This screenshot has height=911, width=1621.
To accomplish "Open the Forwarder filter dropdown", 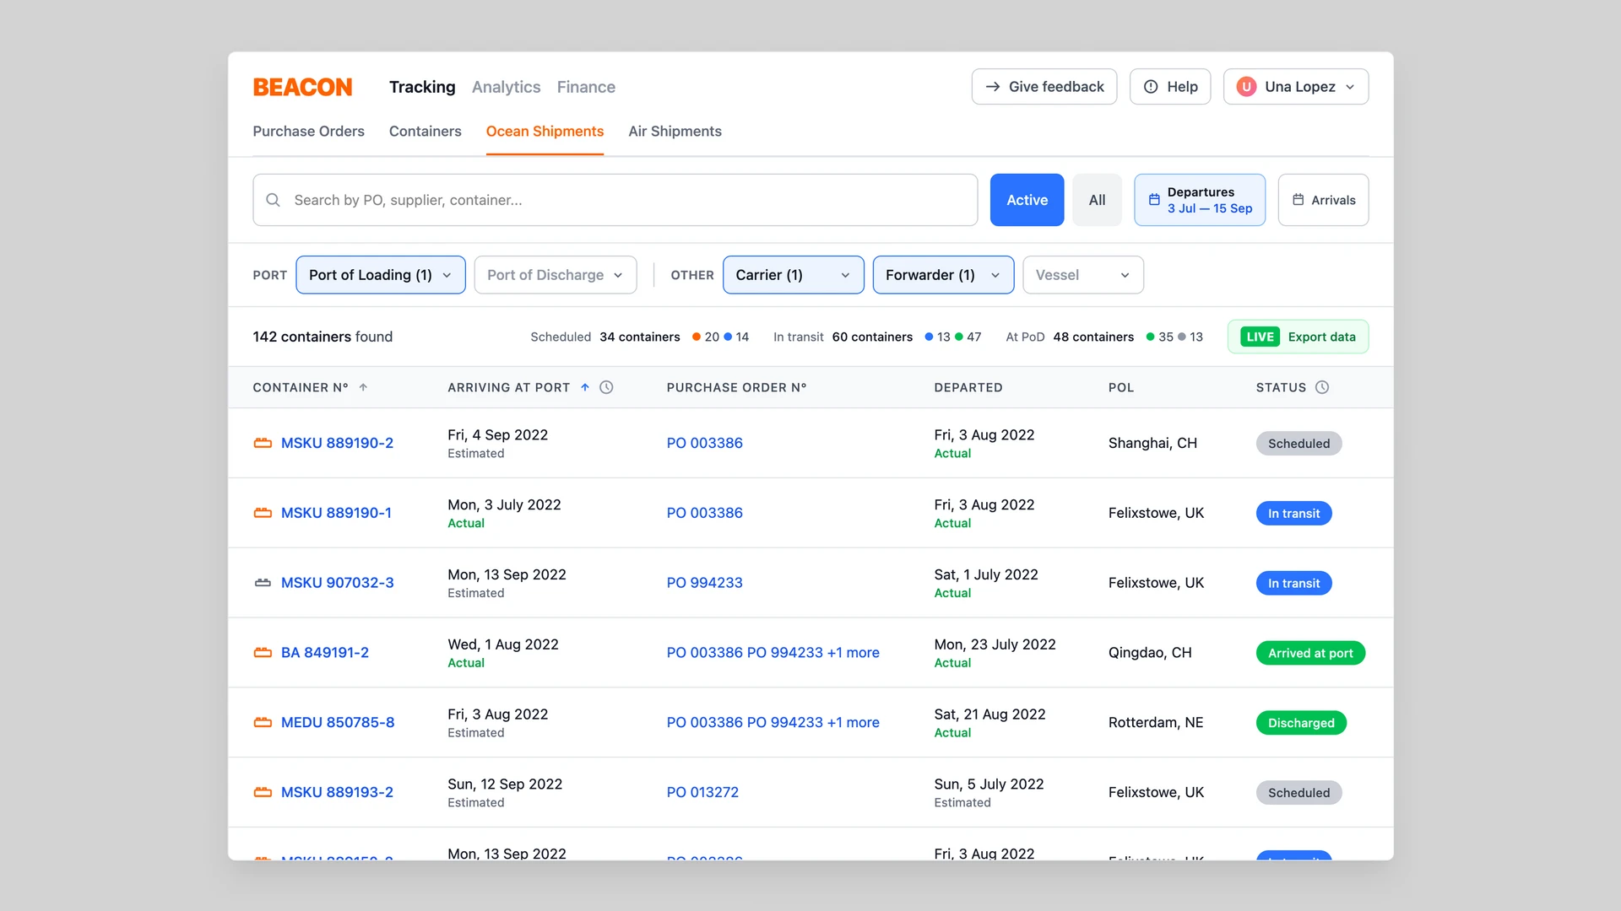I will coord(943,275).
